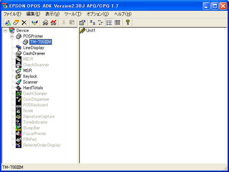The height and width of the screenshot is (172, 229).
Task: Select the PINPad tree item
Action: tap(30, 139)
